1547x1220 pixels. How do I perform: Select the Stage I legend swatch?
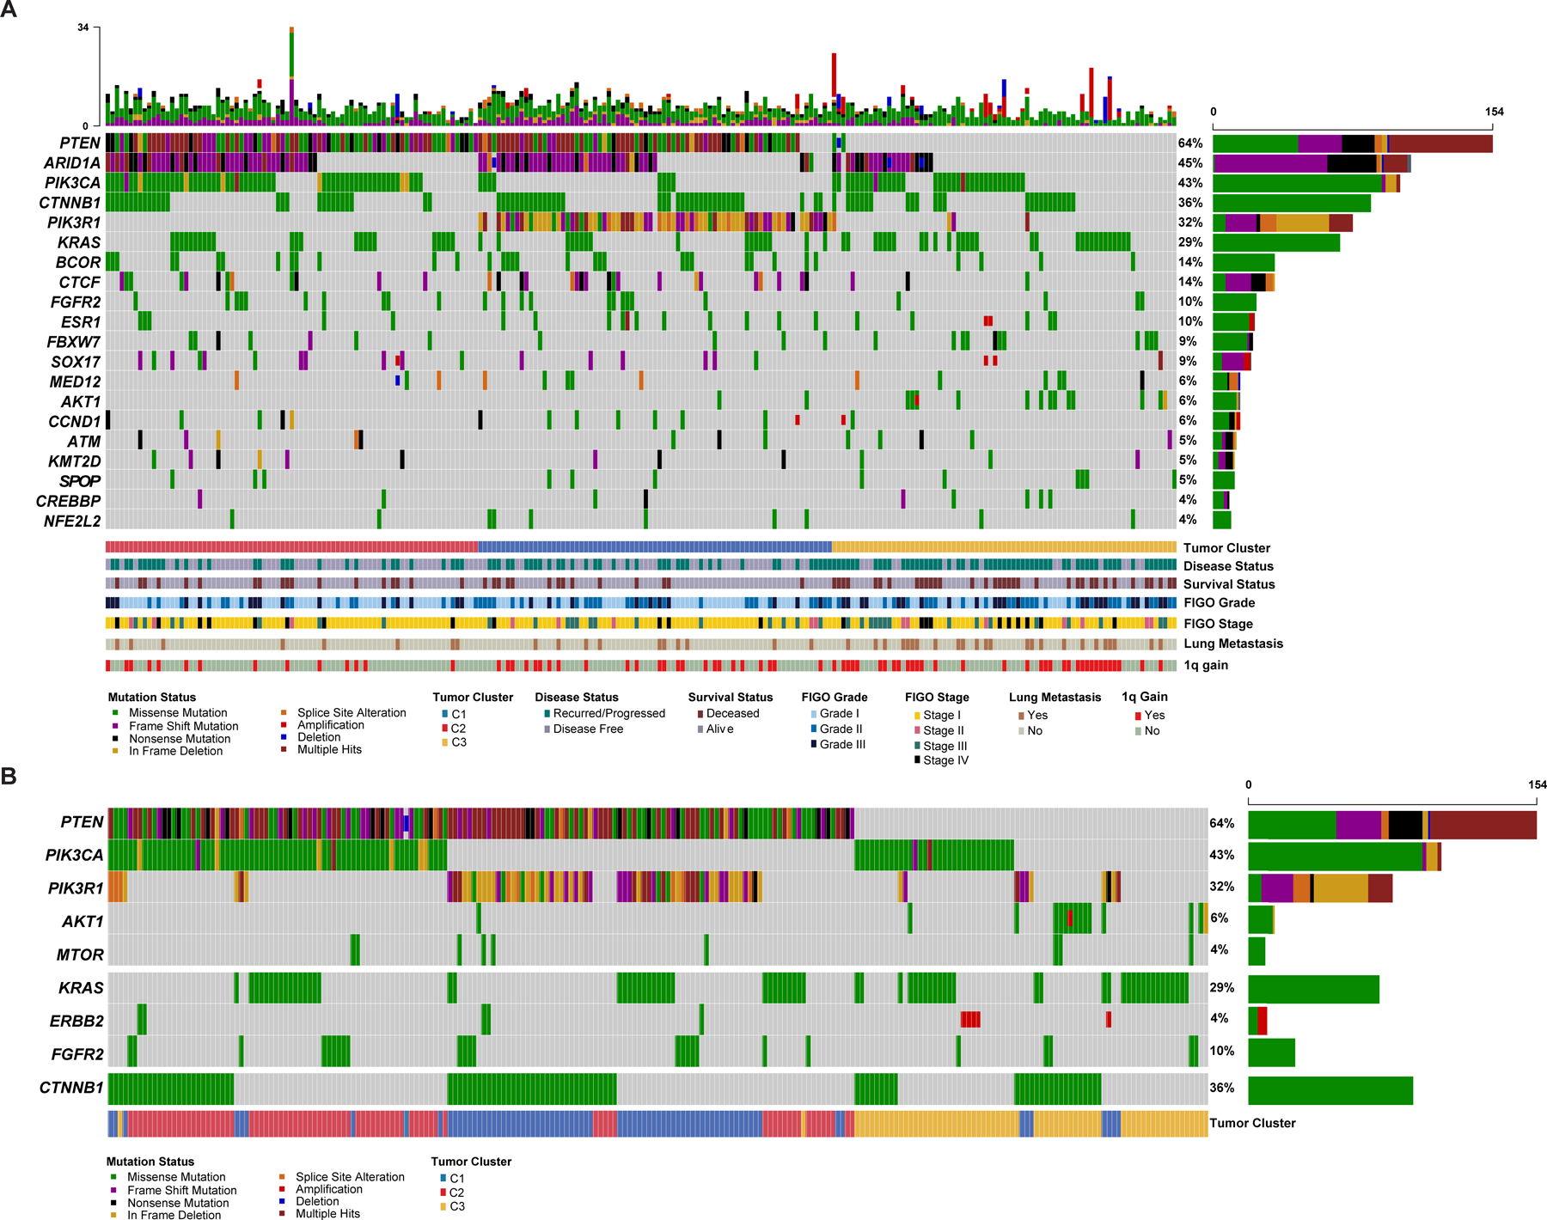(917, 716)
